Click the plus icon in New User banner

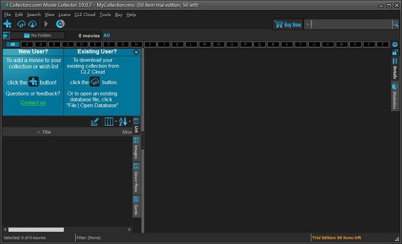click(x=33, y=82)
